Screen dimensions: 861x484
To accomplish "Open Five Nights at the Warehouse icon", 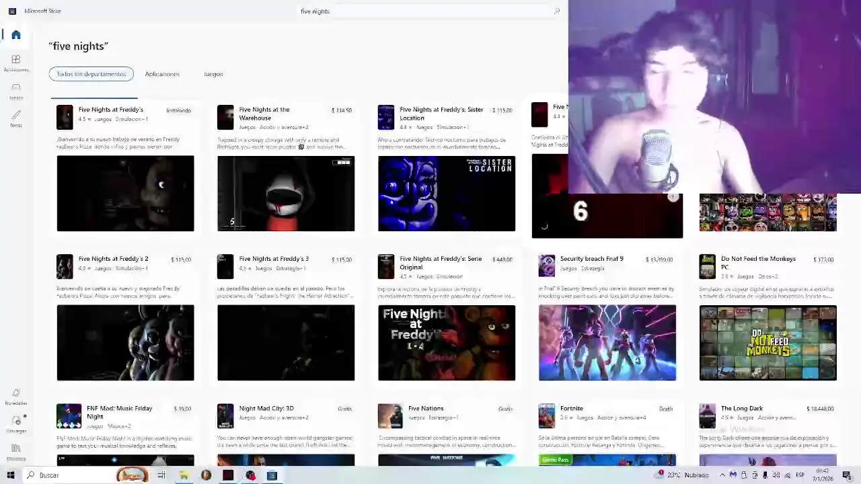I will [x=225, y=117].
